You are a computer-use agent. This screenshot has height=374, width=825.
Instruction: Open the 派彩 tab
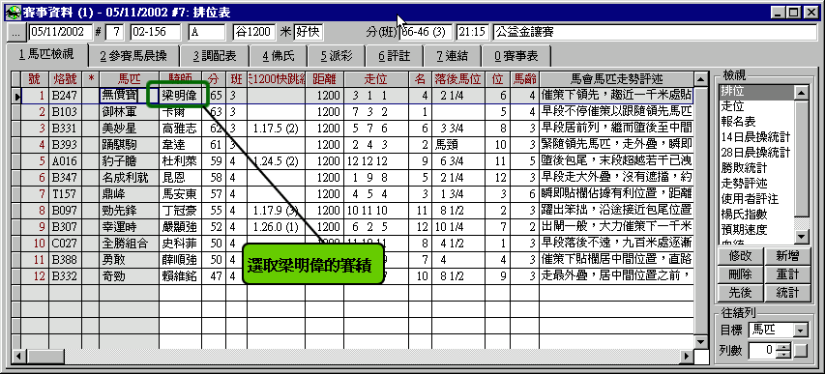click(338, 56)
